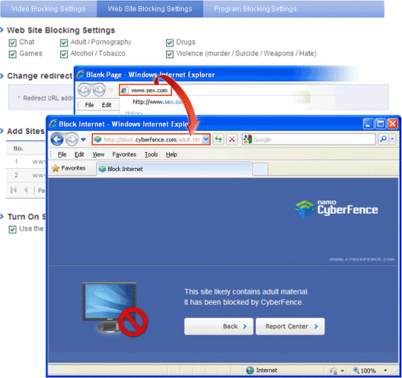Select Web Site Blocking Settings tab
Image resolution: width=402 pixels, height=378 pixels.
pyautogui.click(x=150, y=9)
